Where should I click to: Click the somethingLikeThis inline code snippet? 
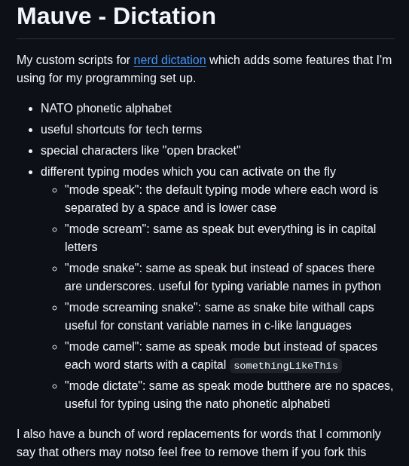click(x=285, y=365)
